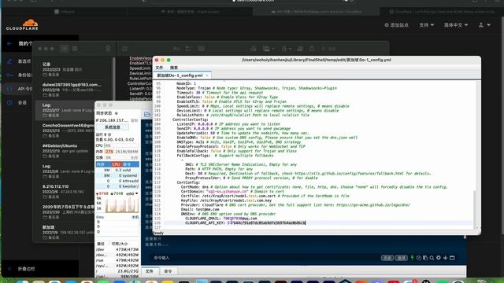Screen dimensions: 504x283
Task: Expand the 支持 dropdown in Cloudflare header
Action: click(427, 25)
